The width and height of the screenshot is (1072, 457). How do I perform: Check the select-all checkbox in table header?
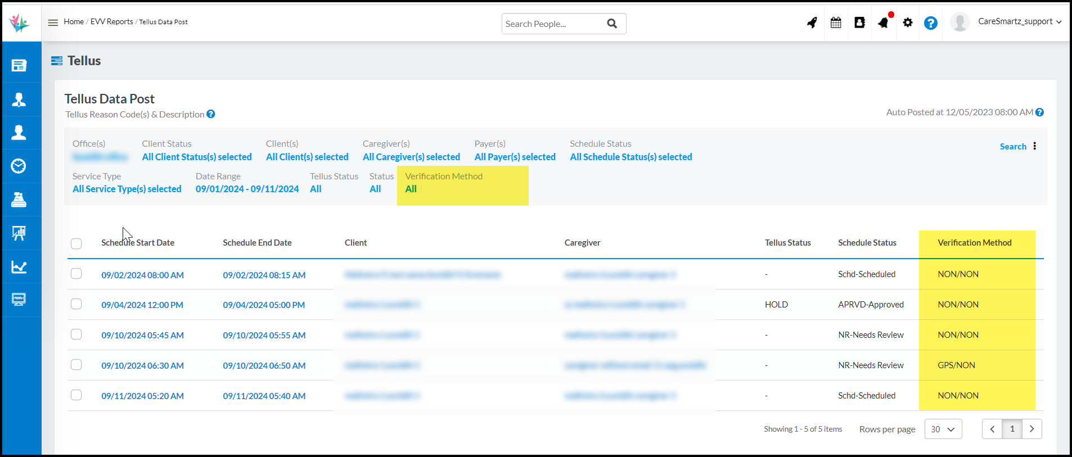click(76, 243)
